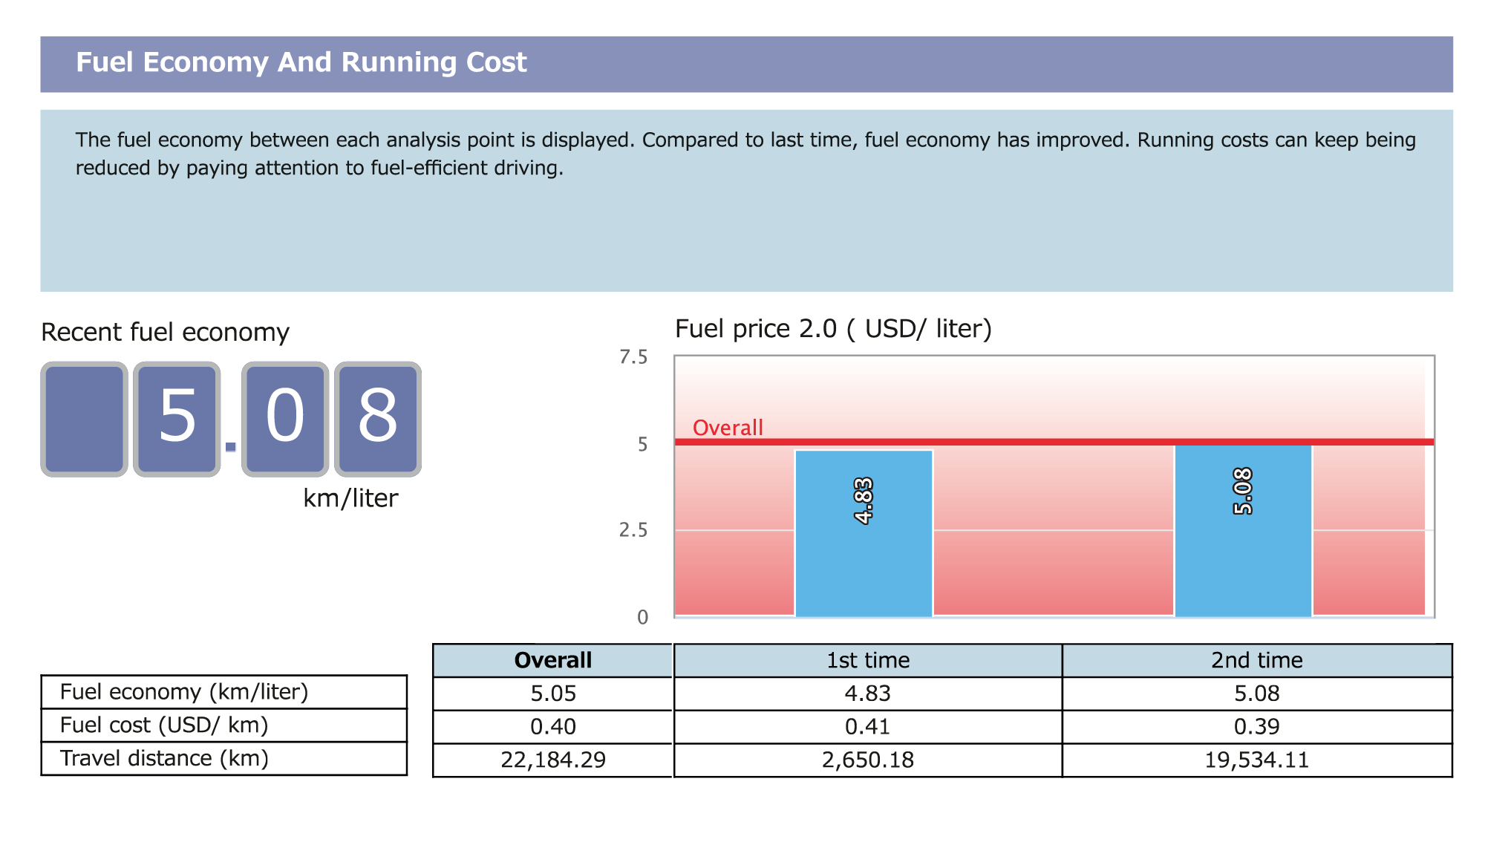Select the 1st time column header

[x=867, y=660]
